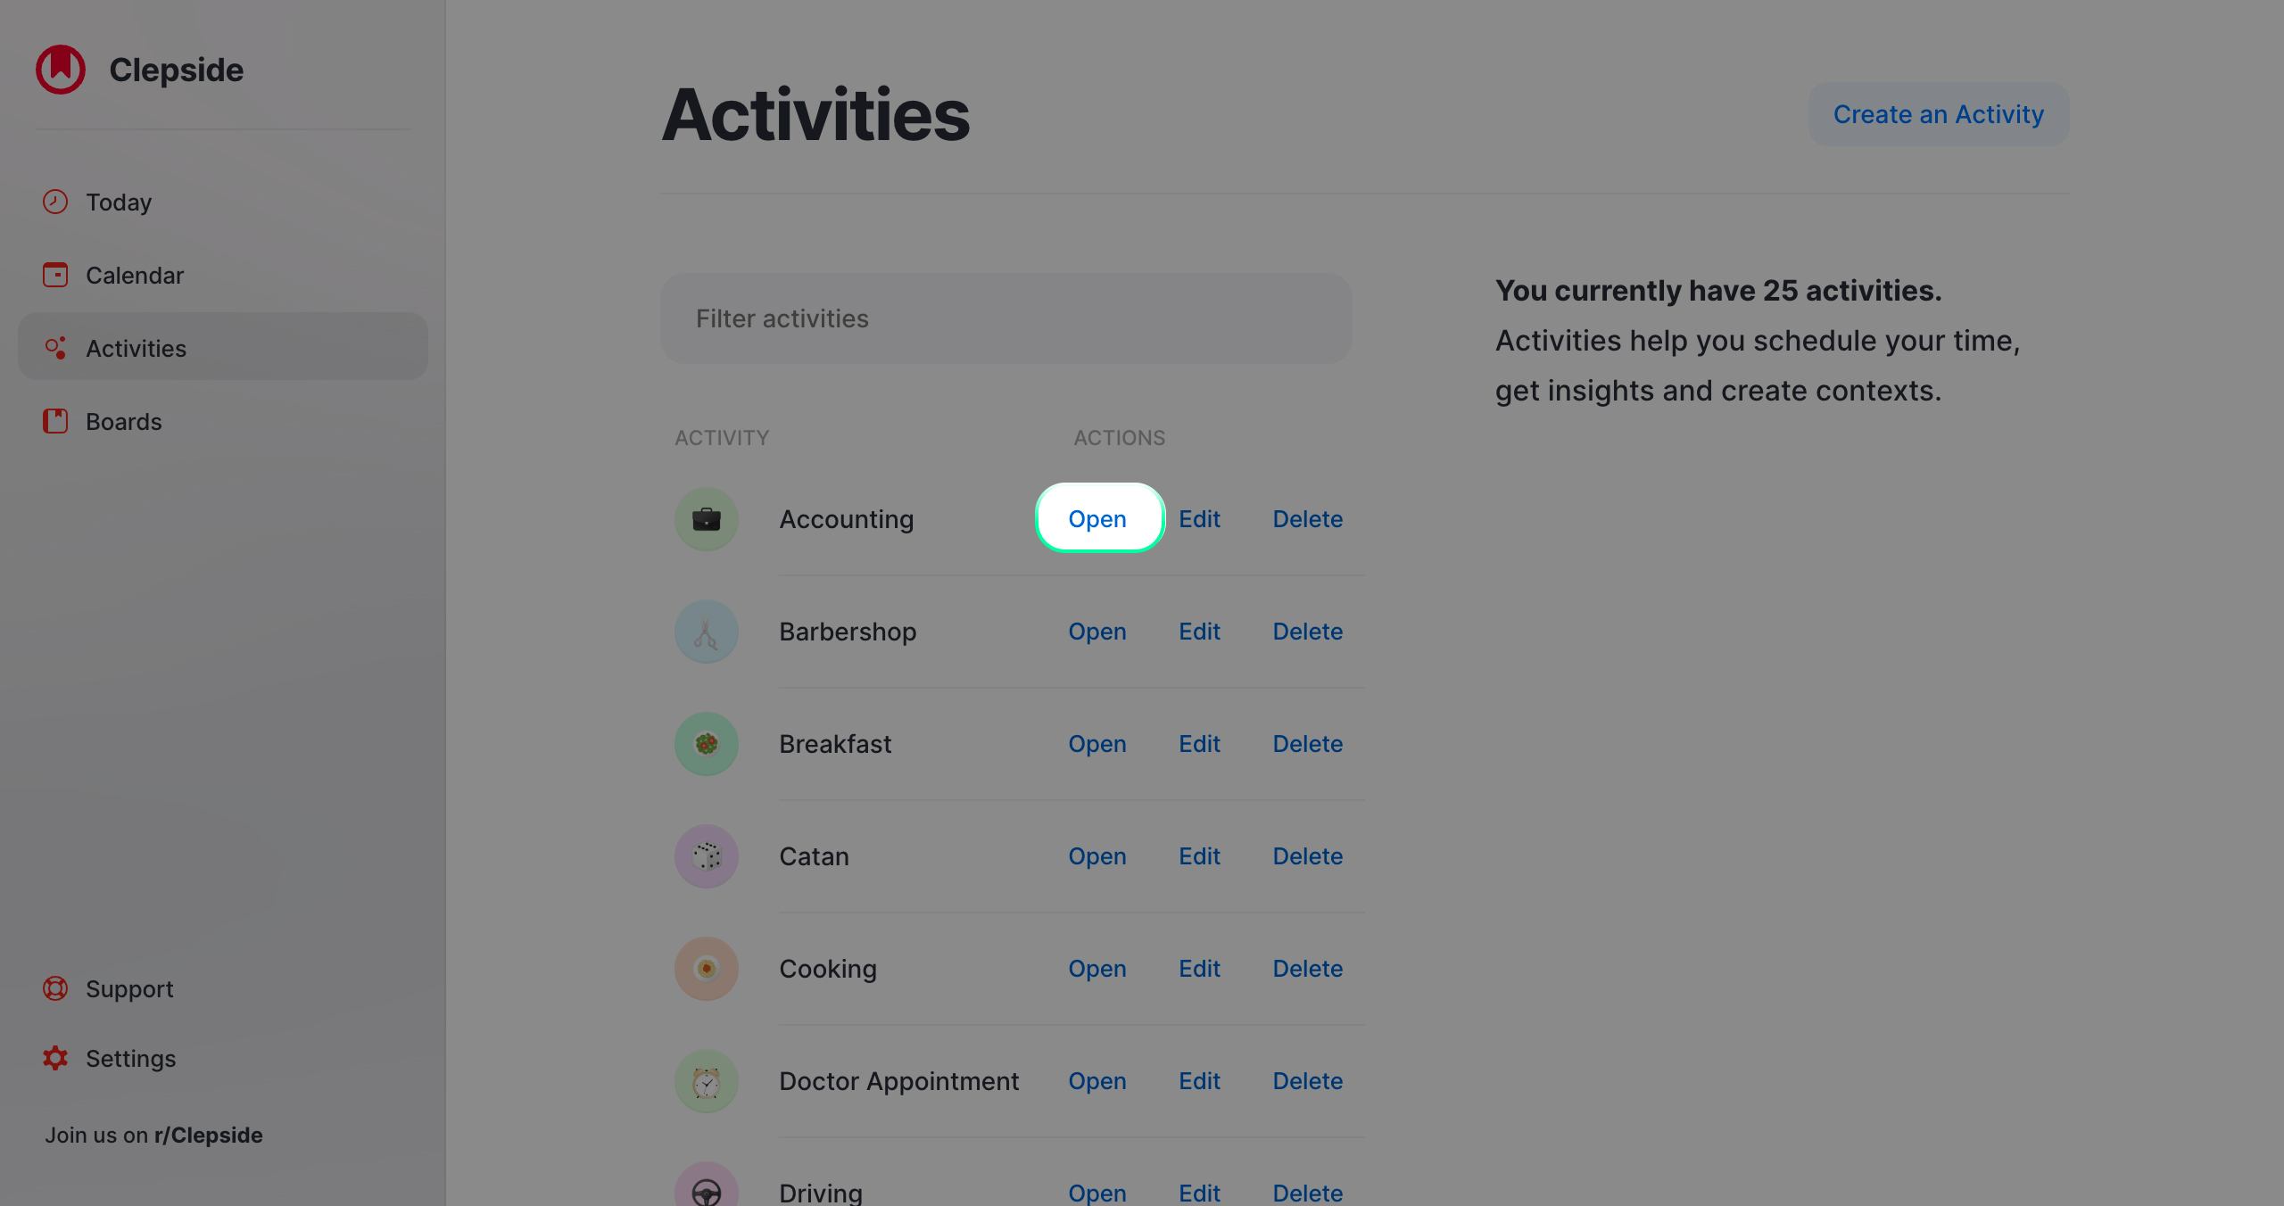Delete the Cooking activity
This screenshot has width=2284, height=1206.
point(1307,968)
